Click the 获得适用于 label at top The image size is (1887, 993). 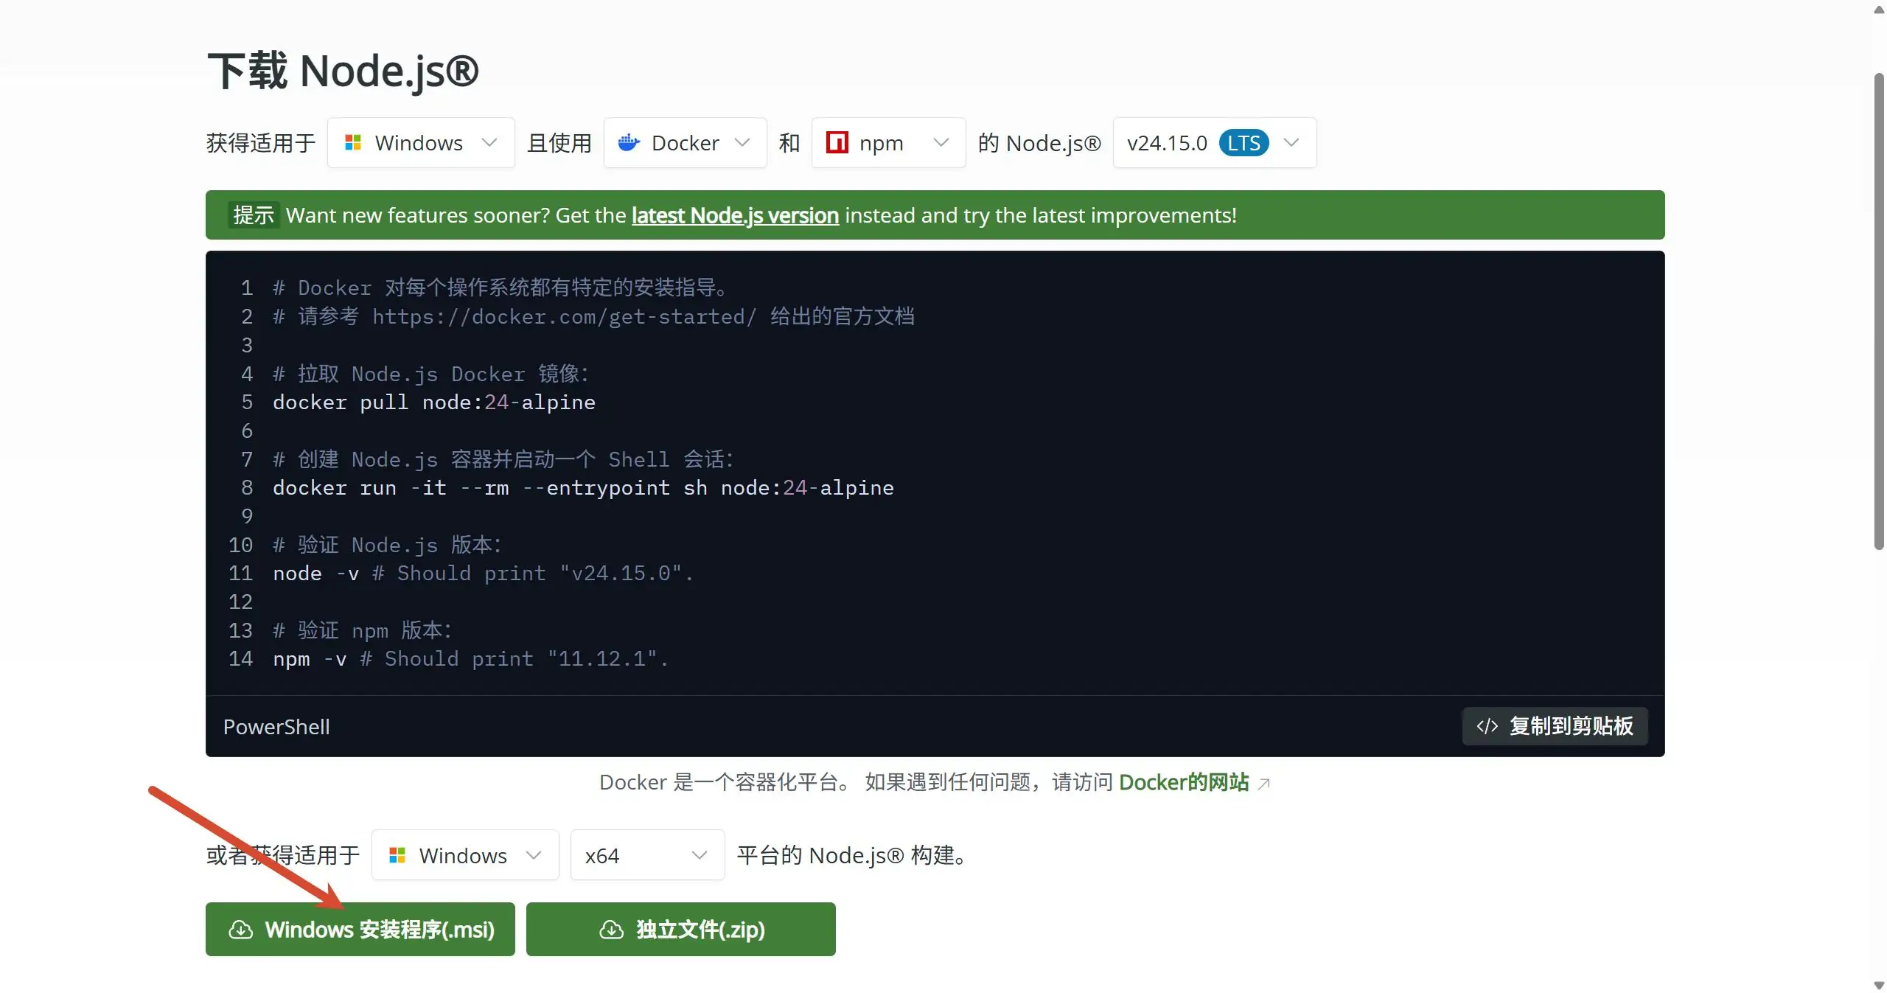tap(261, 142)
